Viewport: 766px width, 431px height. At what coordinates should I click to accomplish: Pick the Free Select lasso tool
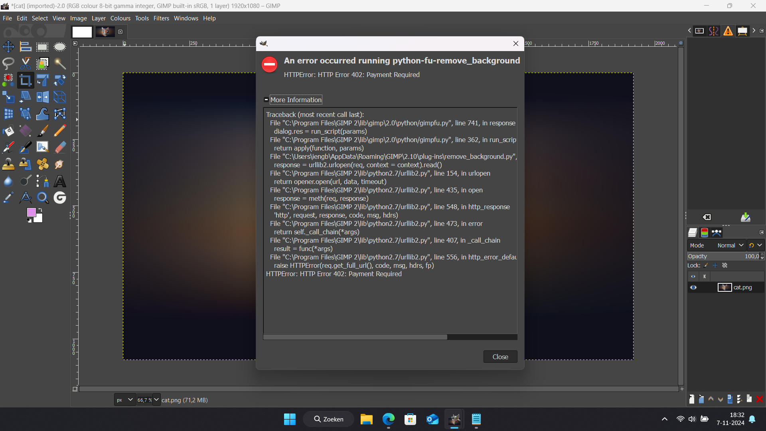tap(8, 63)
